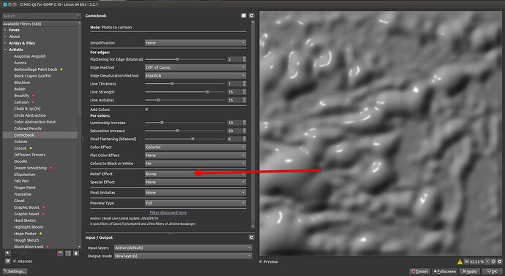Refresh the preview image icon
Viewport: 505px width, 276px height.
point(500,261)
